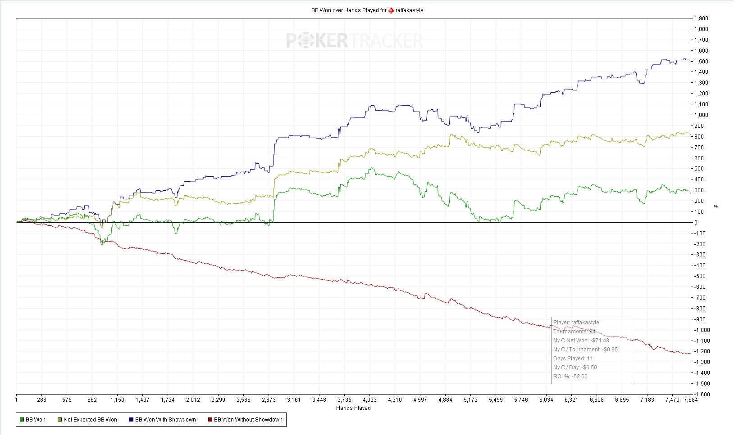Screen dimensions: 734x435
Task: Click 'ROI %: -52.60' in tooltip
Action: pos(570,377)
